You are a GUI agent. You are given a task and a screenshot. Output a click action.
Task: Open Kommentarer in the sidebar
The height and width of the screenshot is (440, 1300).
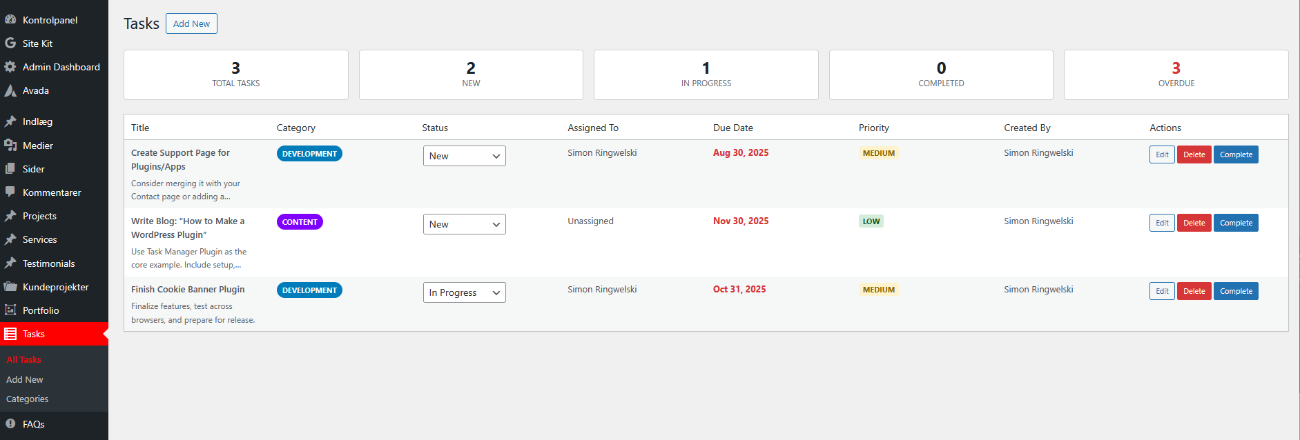pyautogui.click(x=54, y=192)
